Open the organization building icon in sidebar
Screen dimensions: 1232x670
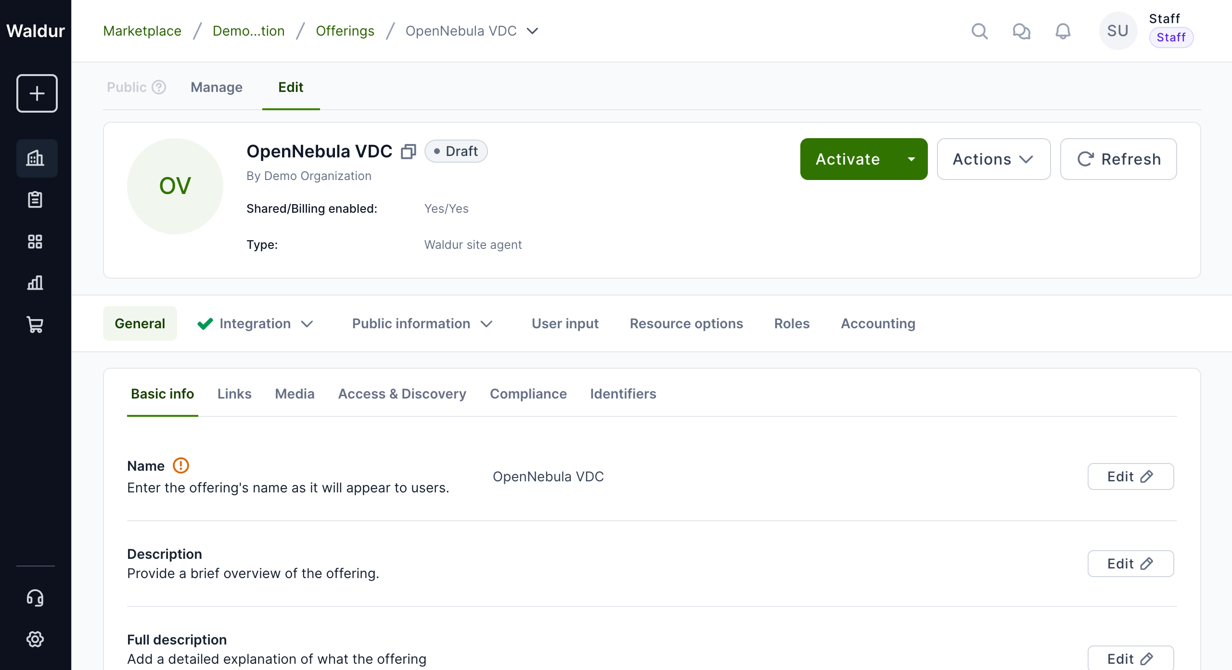(x=36, y=158)
